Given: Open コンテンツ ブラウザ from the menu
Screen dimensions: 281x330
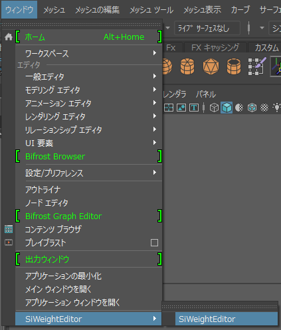Looking at the screenshot, I should 88,229.
